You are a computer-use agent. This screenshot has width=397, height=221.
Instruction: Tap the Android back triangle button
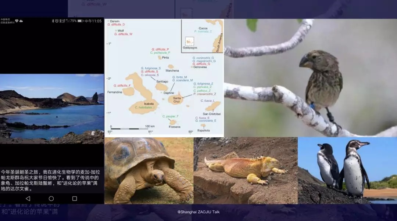[28, 199]
